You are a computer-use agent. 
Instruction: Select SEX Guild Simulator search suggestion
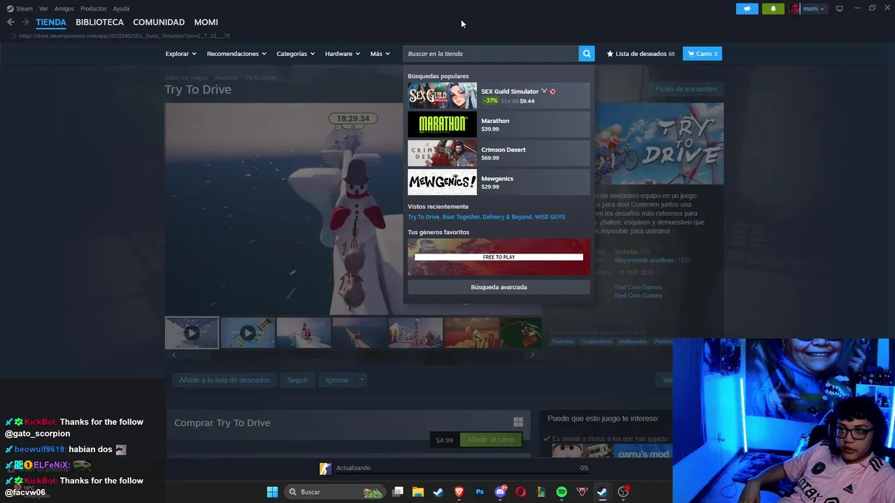[x=499, y=96]
